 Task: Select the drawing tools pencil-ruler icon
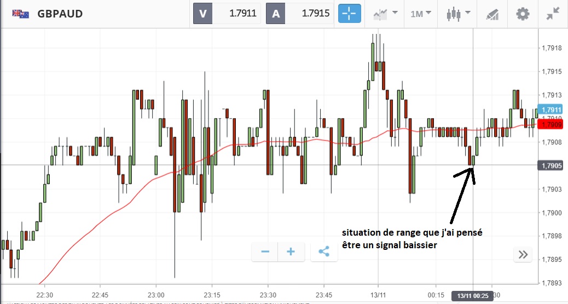(492, 14)
